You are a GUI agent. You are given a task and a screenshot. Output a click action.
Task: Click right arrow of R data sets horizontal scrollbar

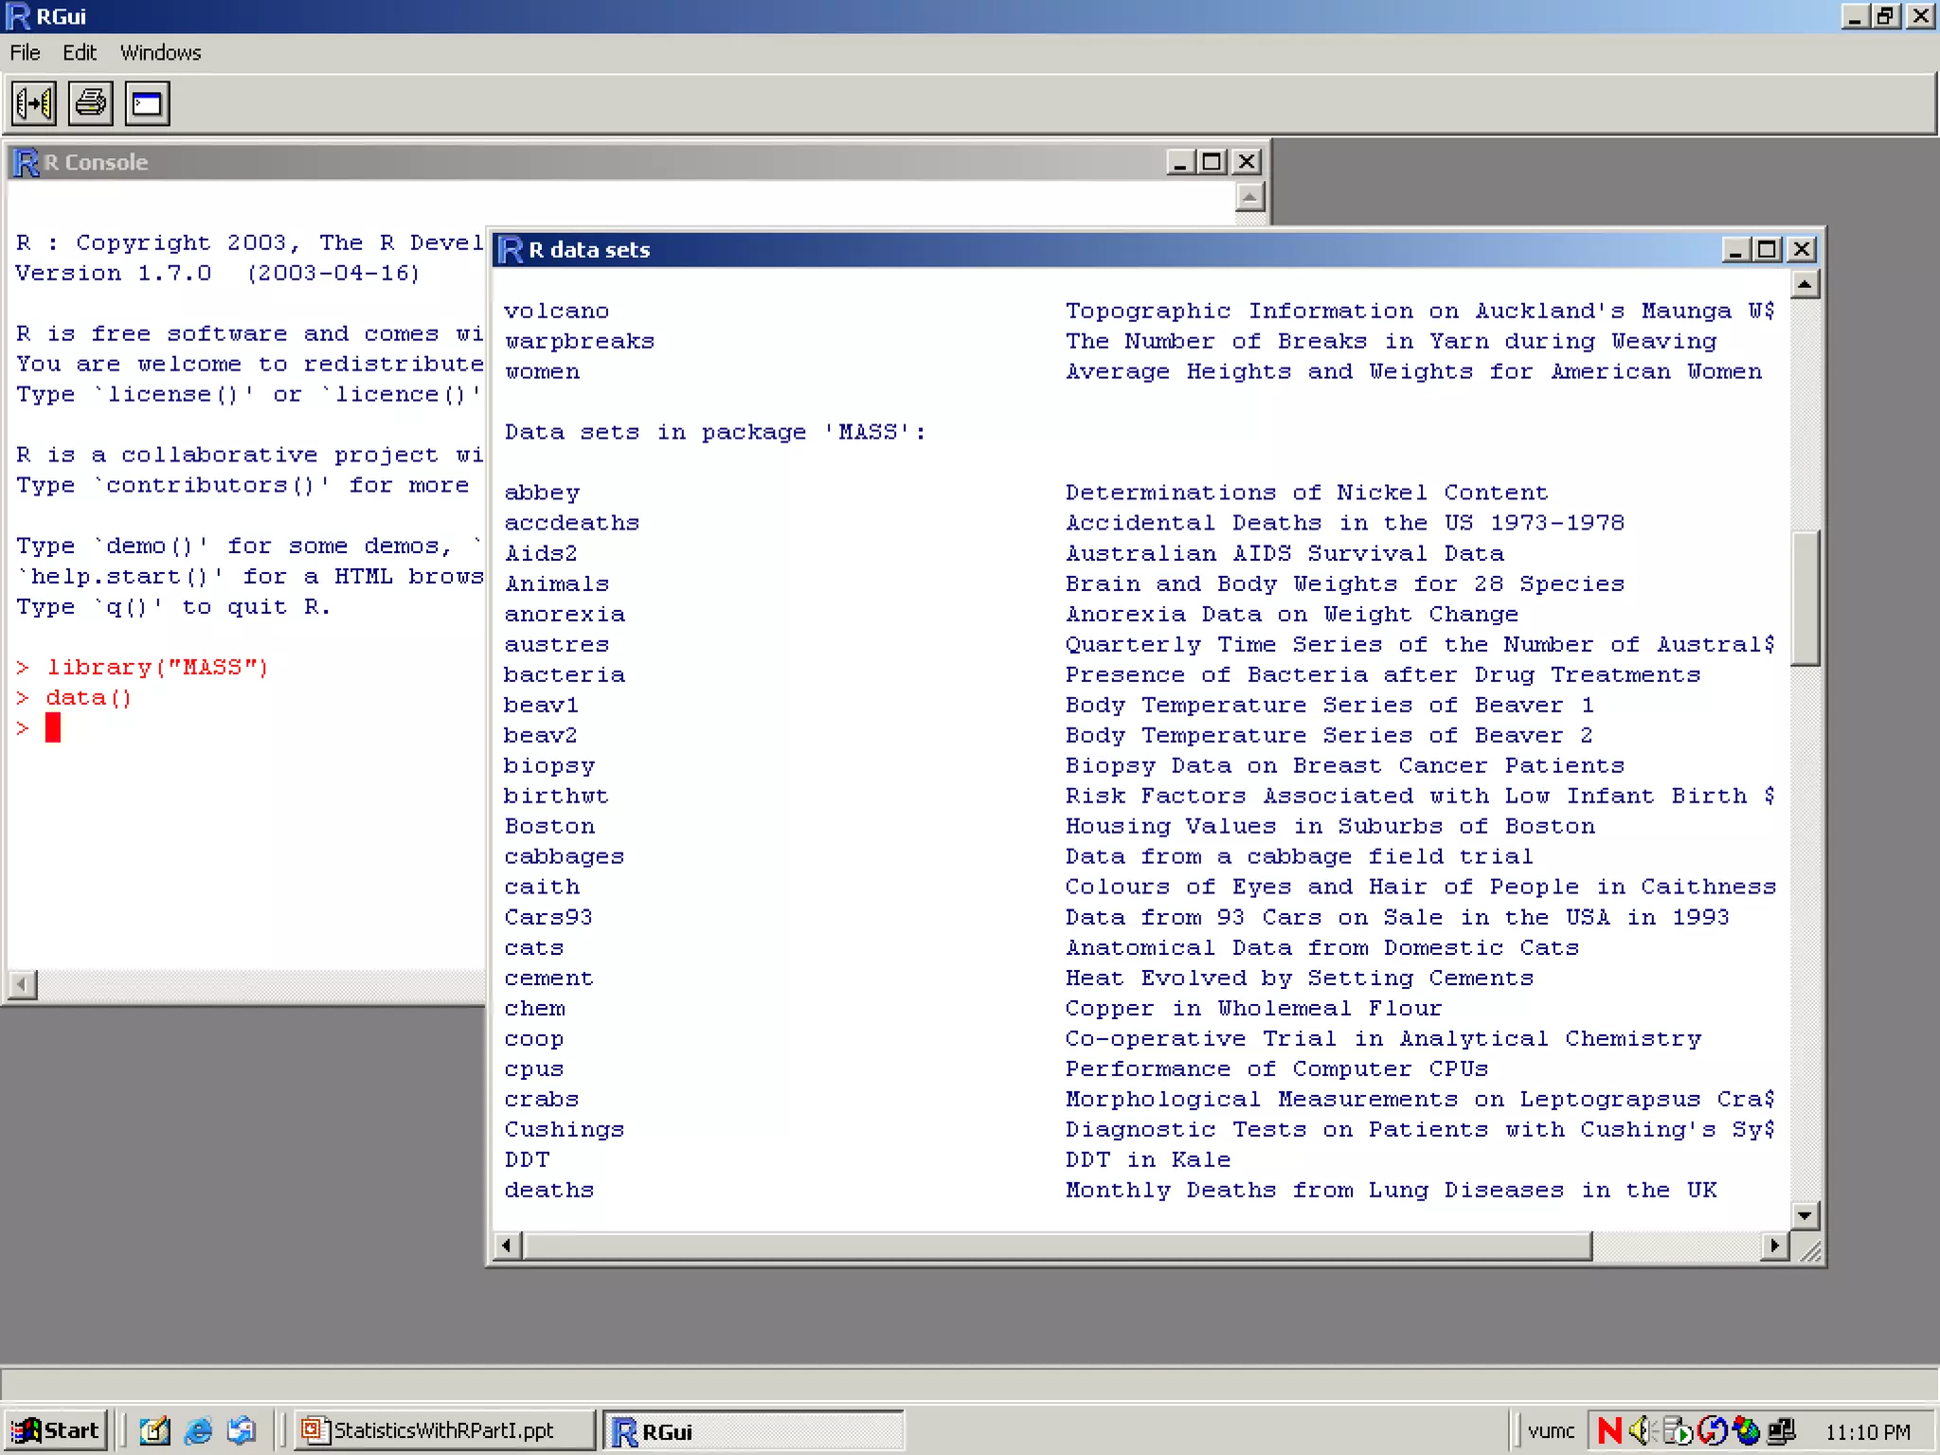(x=1774, y=1246)
